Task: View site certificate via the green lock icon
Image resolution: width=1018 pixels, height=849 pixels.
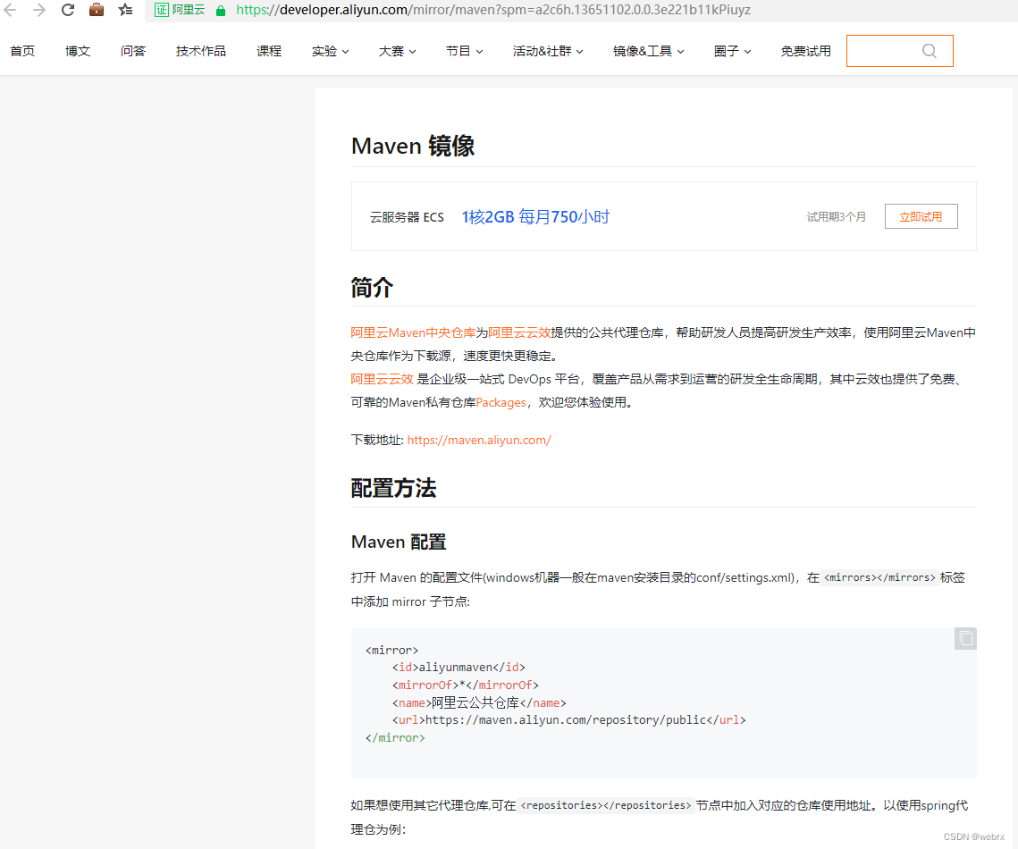Action: coord(221,11)
